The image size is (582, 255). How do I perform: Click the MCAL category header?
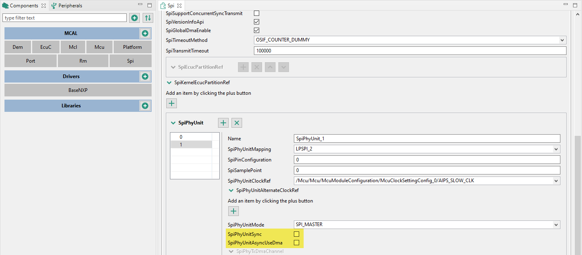point(71,33)
